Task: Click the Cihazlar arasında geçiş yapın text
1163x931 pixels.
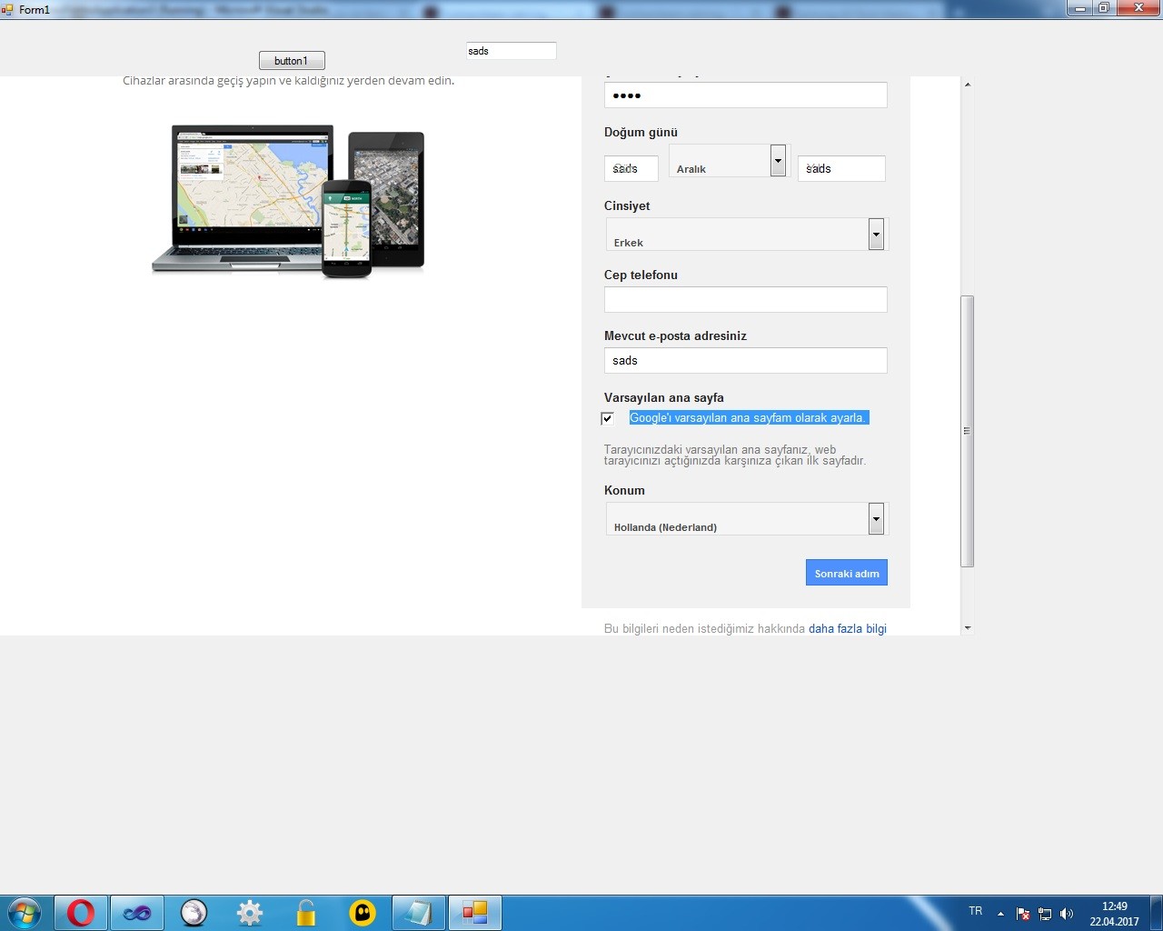Action: 289,80
